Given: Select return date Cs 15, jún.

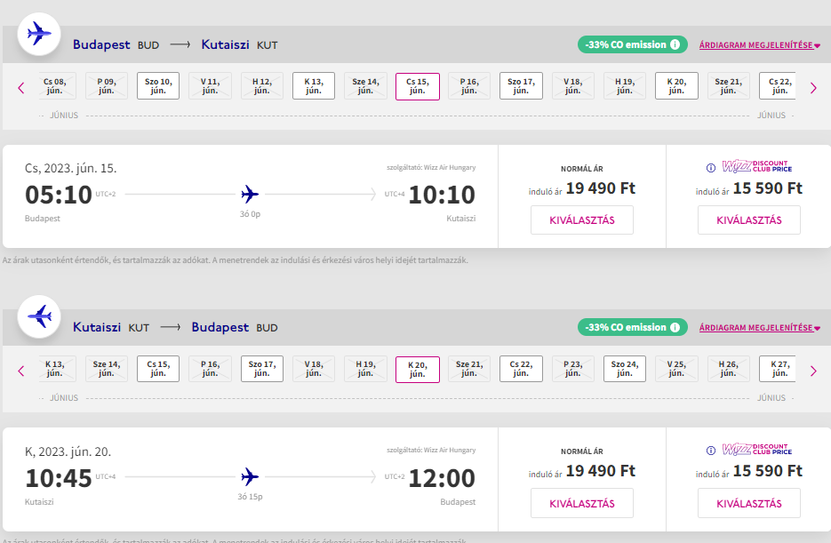Looking at the screenshot, I should (158, 369).
